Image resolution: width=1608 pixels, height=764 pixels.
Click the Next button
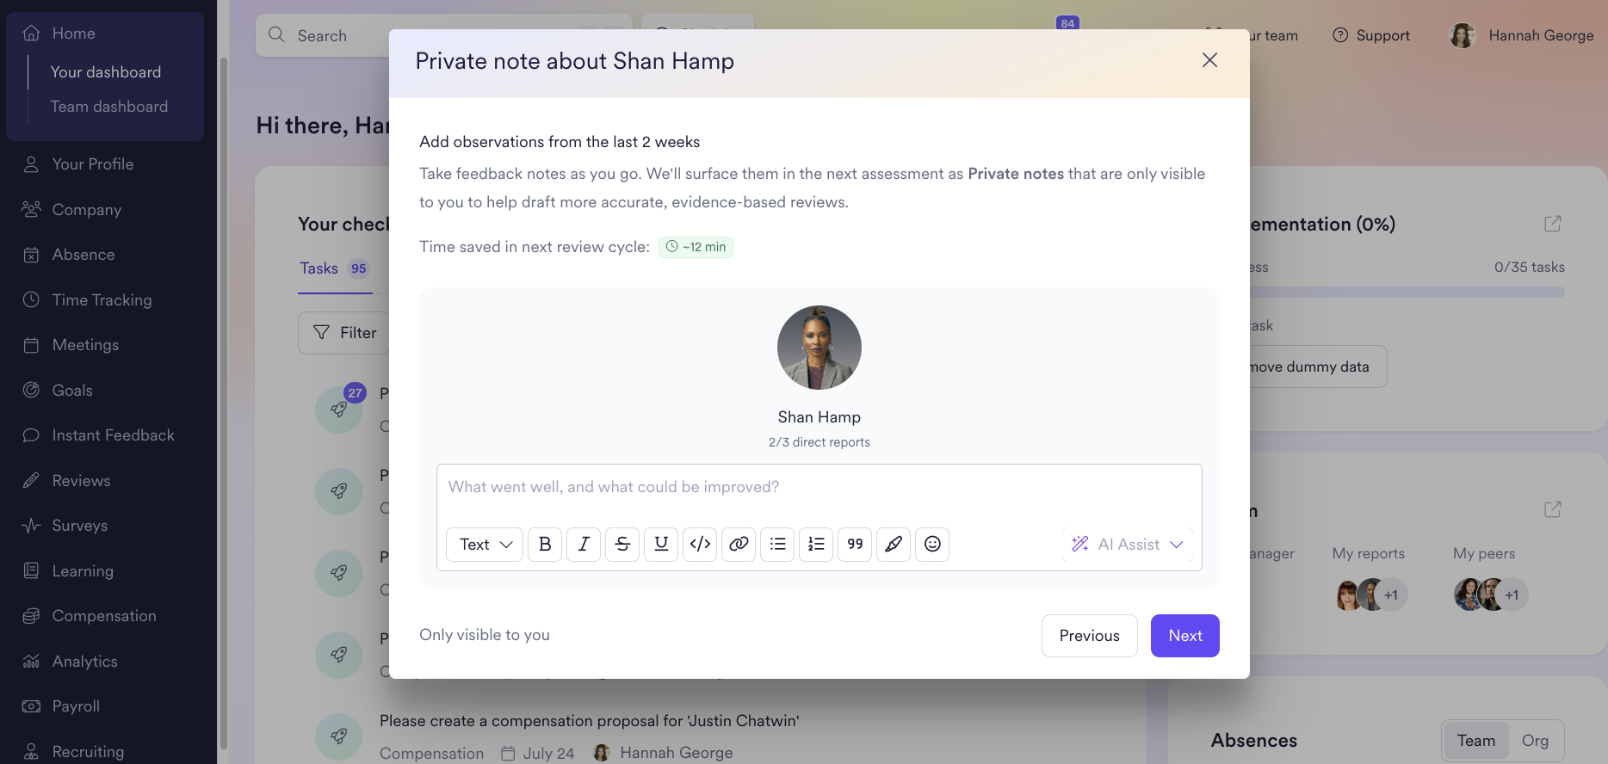click(x=1185, y=636)
